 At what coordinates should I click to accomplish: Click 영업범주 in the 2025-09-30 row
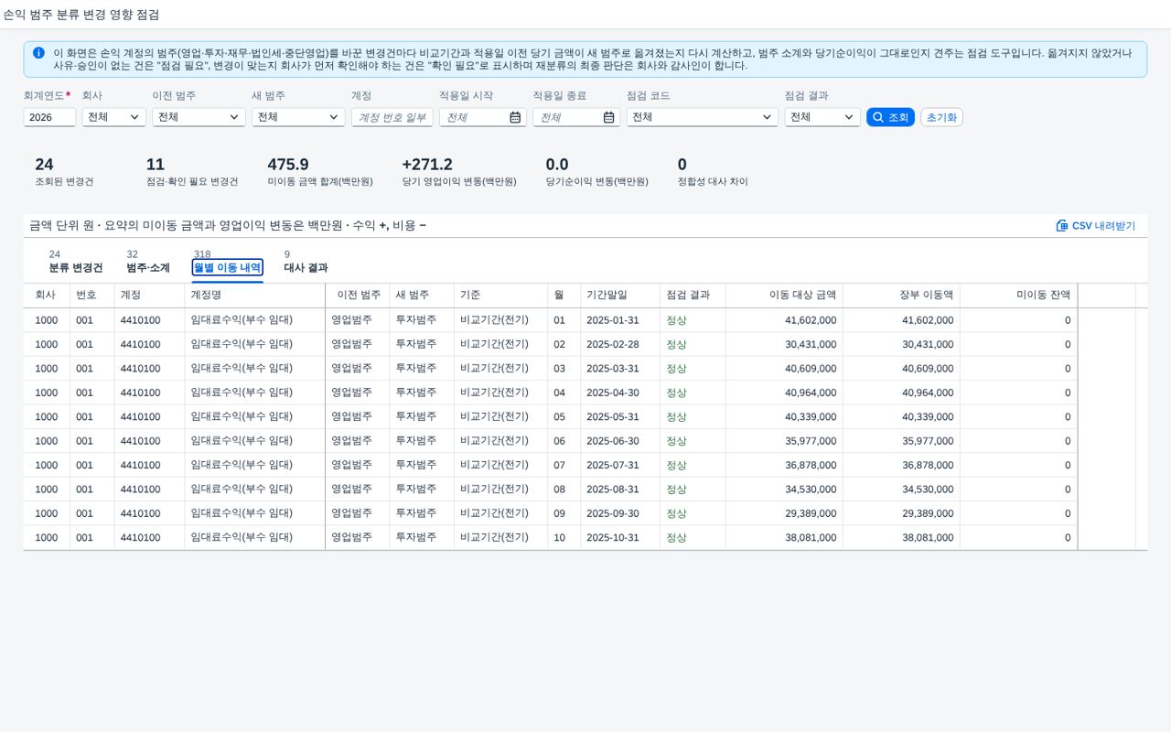pos(351,513)
